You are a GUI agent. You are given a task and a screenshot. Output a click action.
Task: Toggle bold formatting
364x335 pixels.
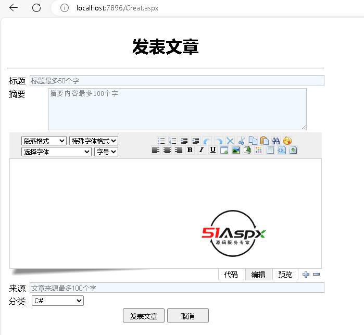tap(190, 150)
